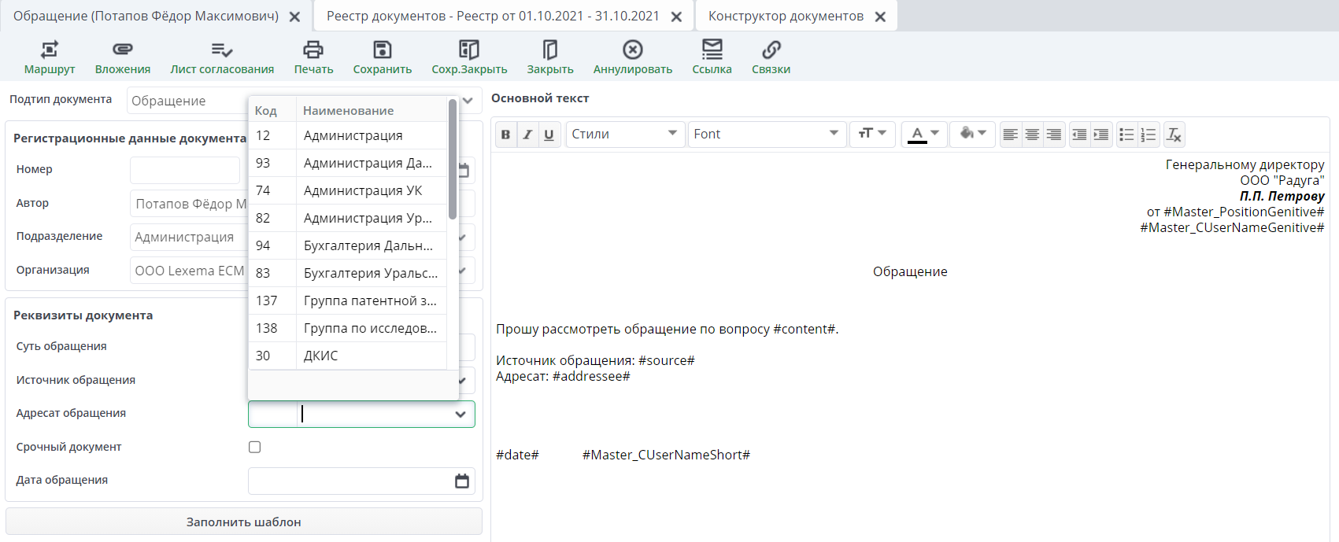Switch to the Конструктор документов tab
1339x542 pixels.
tap(785, 17)
